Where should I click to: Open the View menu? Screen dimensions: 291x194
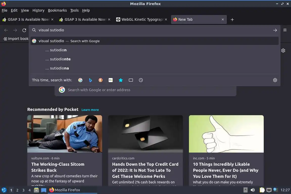coord(25,10)
